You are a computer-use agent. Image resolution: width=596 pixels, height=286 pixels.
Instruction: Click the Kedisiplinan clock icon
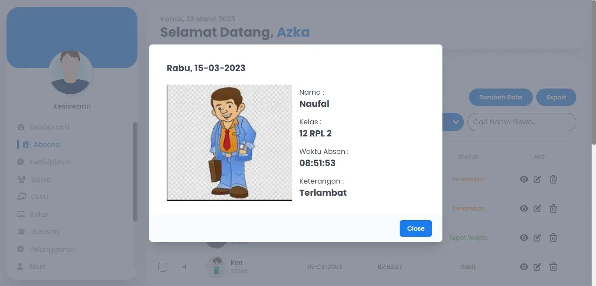pos(21,162)
